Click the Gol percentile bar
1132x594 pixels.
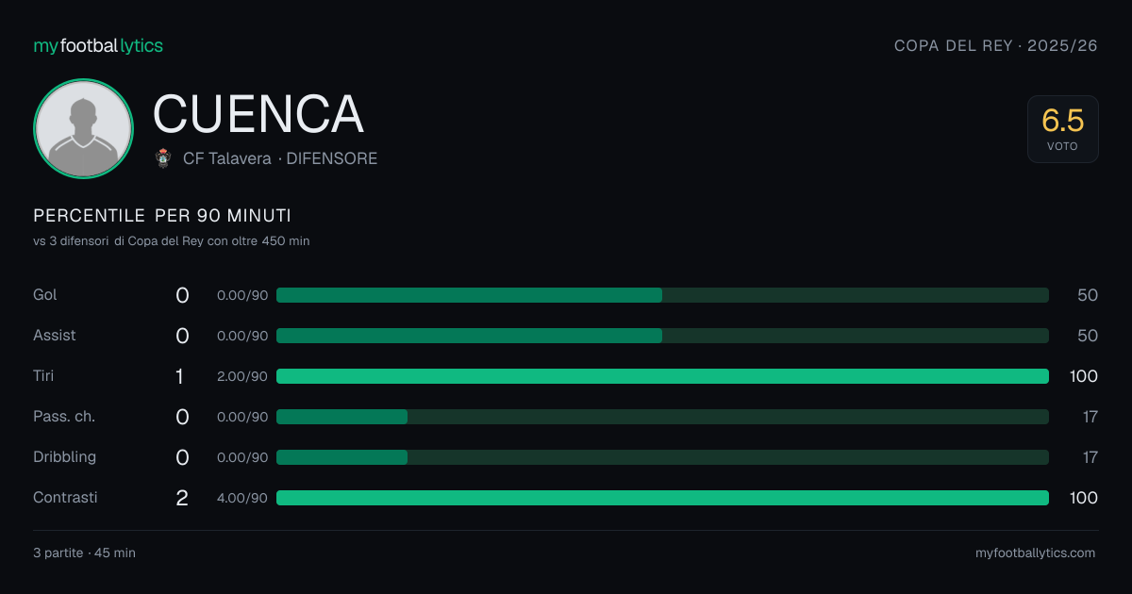(662, 295)
